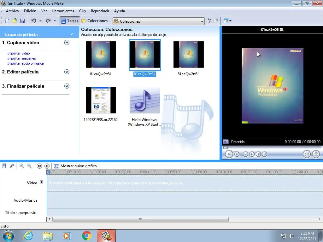
Task: Click the timeline horizontal scrollbar thumb
Action: [x=140, y=219]
